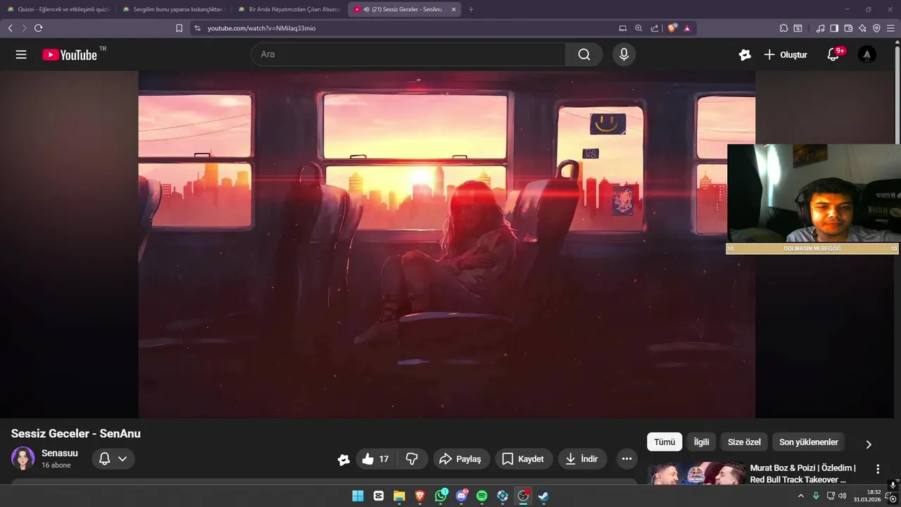
Task: Open the Brave wallet icon
Action: tap(848, 28)
